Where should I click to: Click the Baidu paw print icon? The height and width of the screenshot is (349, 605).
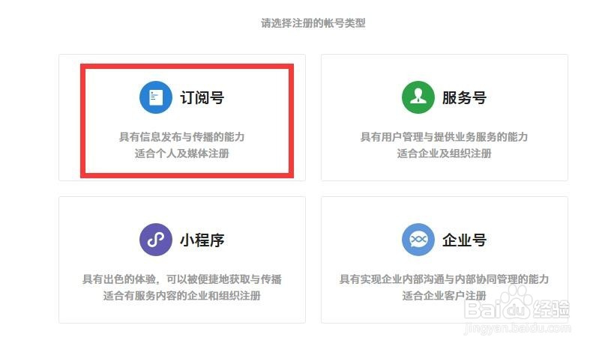tap(516, 303)
